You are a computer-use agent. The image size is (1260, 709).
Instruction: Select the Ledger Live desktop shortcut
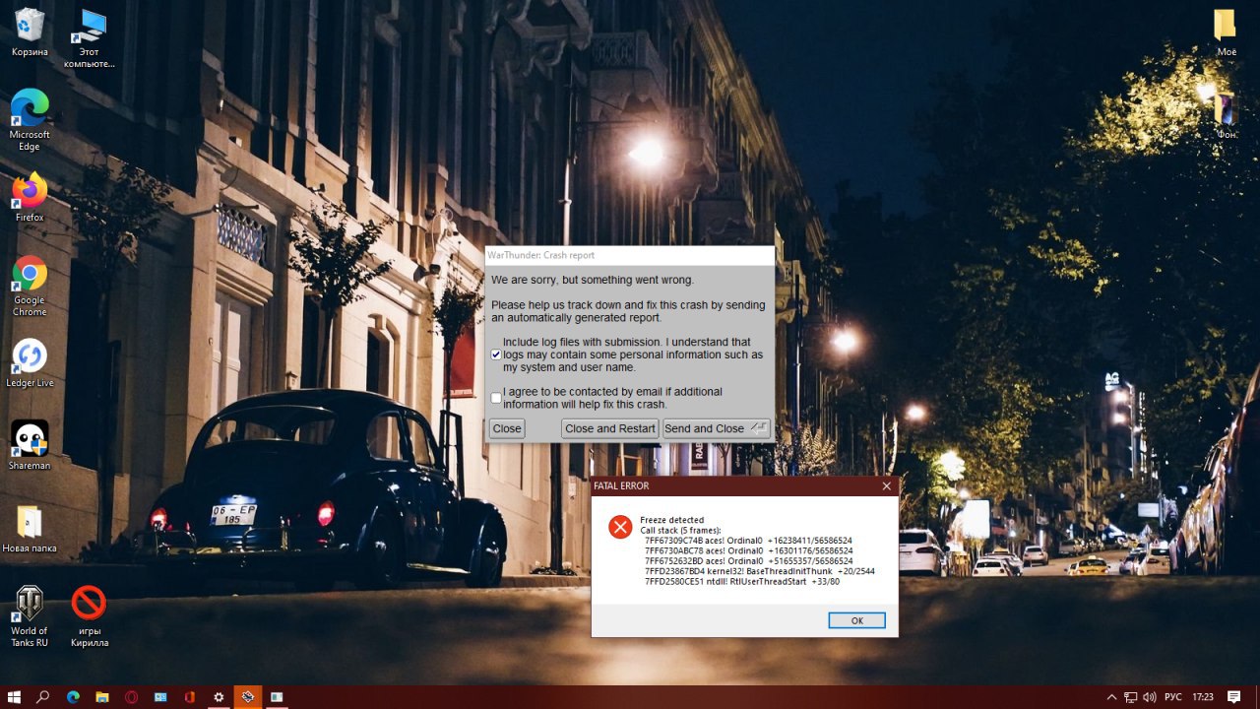(30, 362)
